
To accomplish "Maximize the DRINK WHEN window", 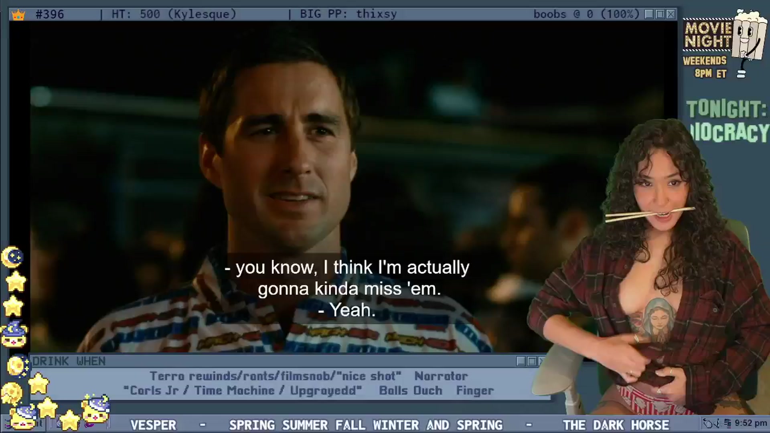I will pos(532,361).
